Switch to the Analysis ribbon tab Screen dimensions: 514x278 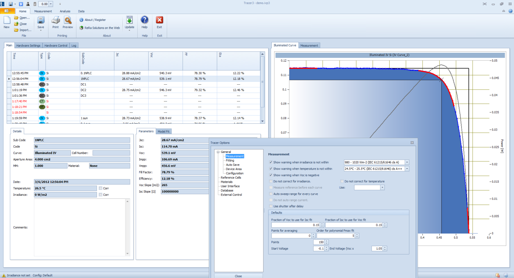point(65,11)
